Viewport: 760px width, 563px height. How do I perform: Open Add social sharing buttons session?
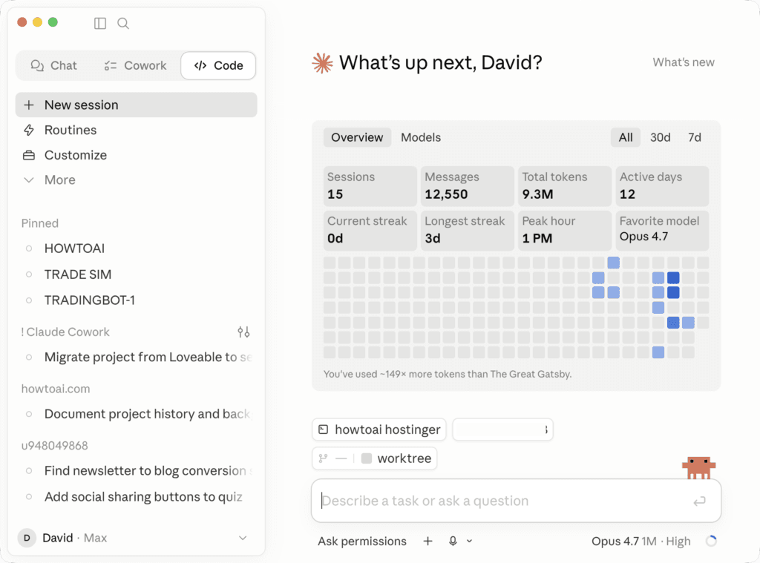pos(137,497)
